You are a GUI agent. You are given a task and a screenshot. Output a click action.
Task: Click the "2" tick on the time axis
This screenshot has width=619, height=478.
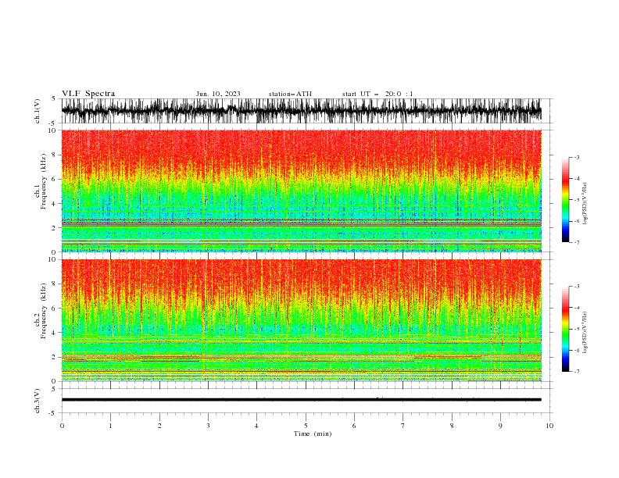(x=159, y=426)
